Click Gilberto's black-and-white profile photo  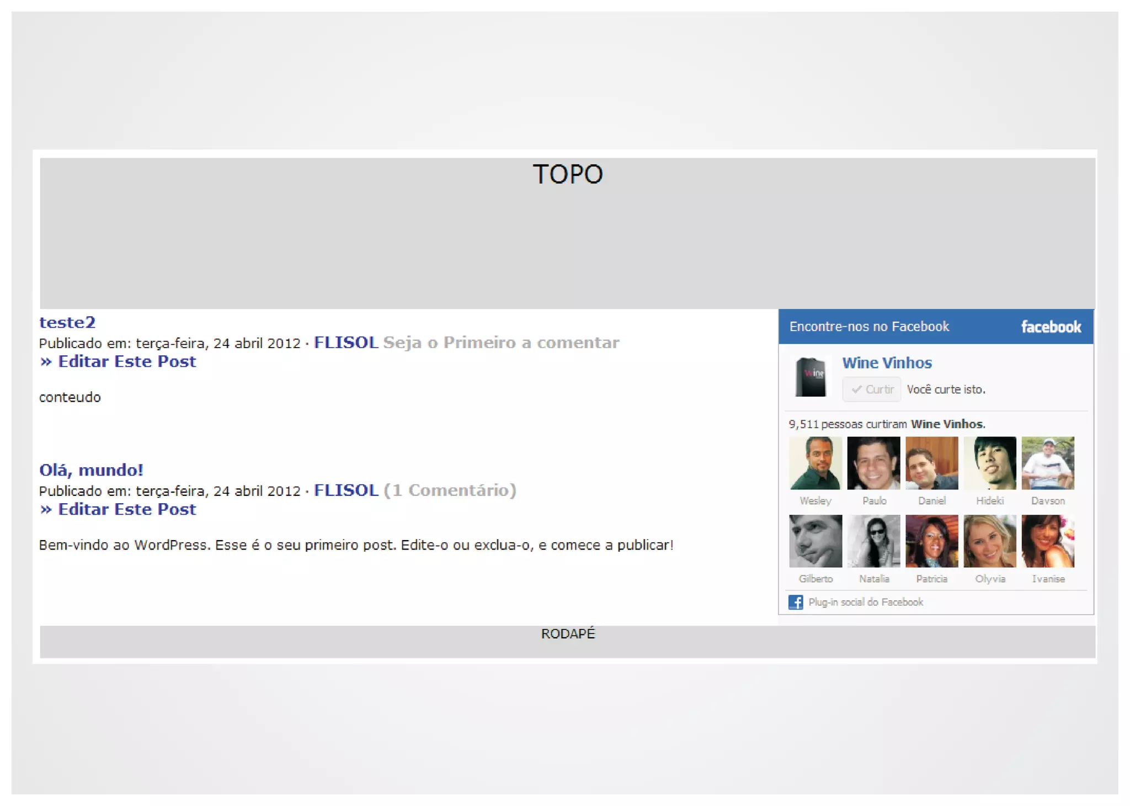pyautogui.click(x=815, y=541)
